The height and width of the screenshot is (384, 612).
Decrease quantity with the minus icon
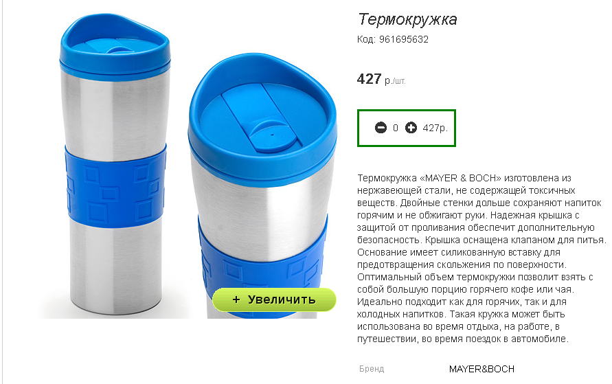coord(381,128)
